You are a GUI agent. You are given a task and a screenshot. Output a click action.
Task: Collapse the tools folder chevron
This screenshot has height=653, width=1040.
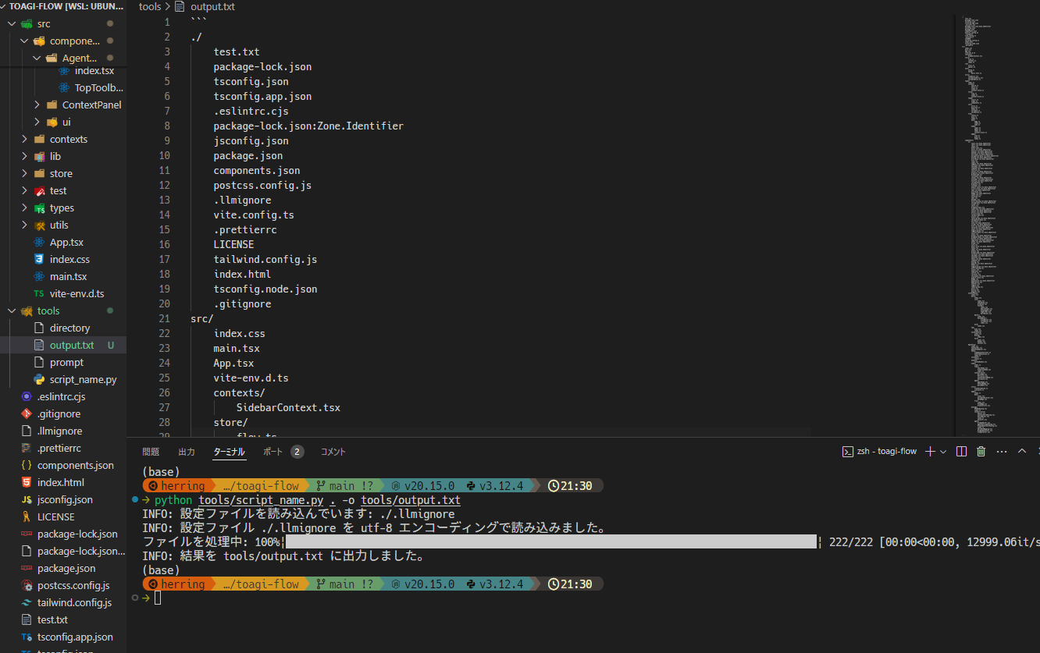[12, 311]
